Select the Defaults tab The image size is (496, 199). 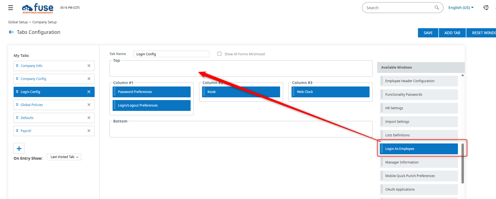tap(27, 118)
